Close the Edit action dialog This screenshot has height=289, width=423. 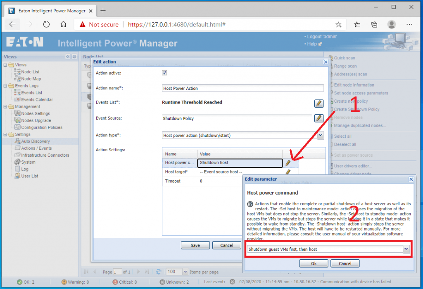(326, 62)
